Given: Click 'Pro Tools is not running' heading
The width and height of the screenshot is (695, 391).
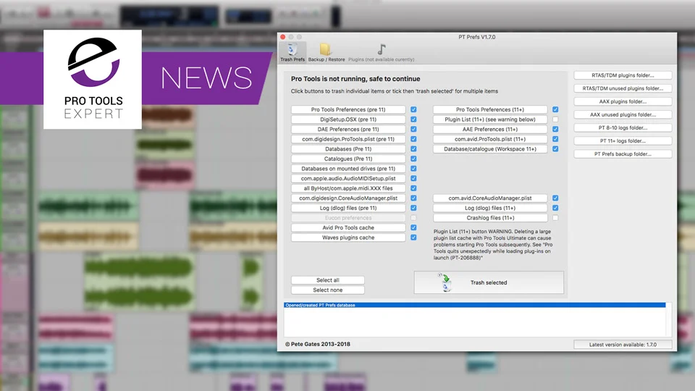Looking at the screenshot, I should point(355,79).
